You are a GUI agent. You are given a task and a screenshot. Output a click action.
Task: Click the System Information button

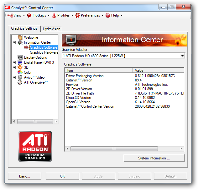(154, 158)
